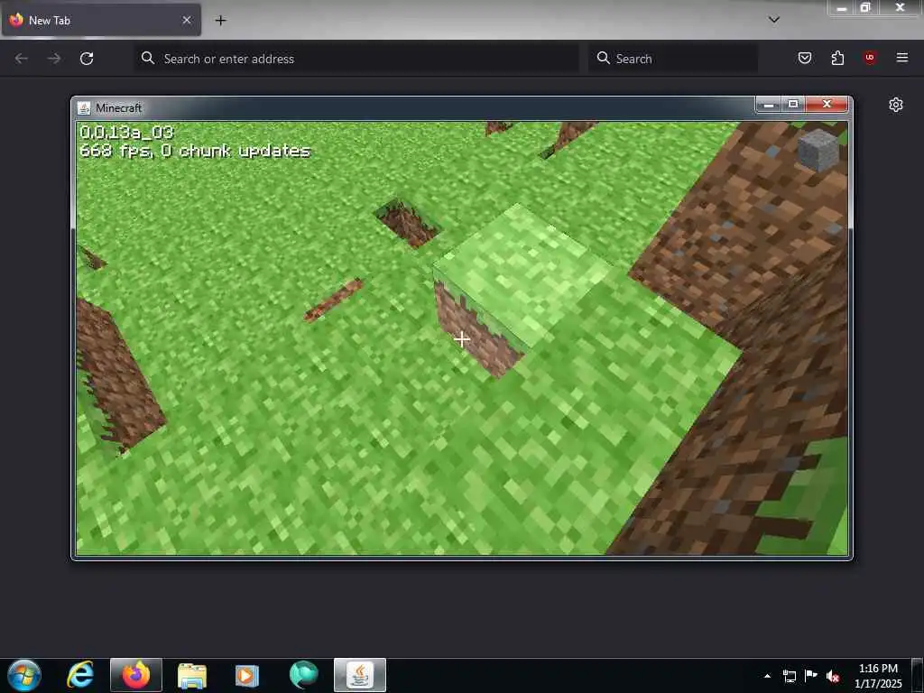Focus the separate Search box
This screenshot has width=924, height=693.
(x=673, y=59)
